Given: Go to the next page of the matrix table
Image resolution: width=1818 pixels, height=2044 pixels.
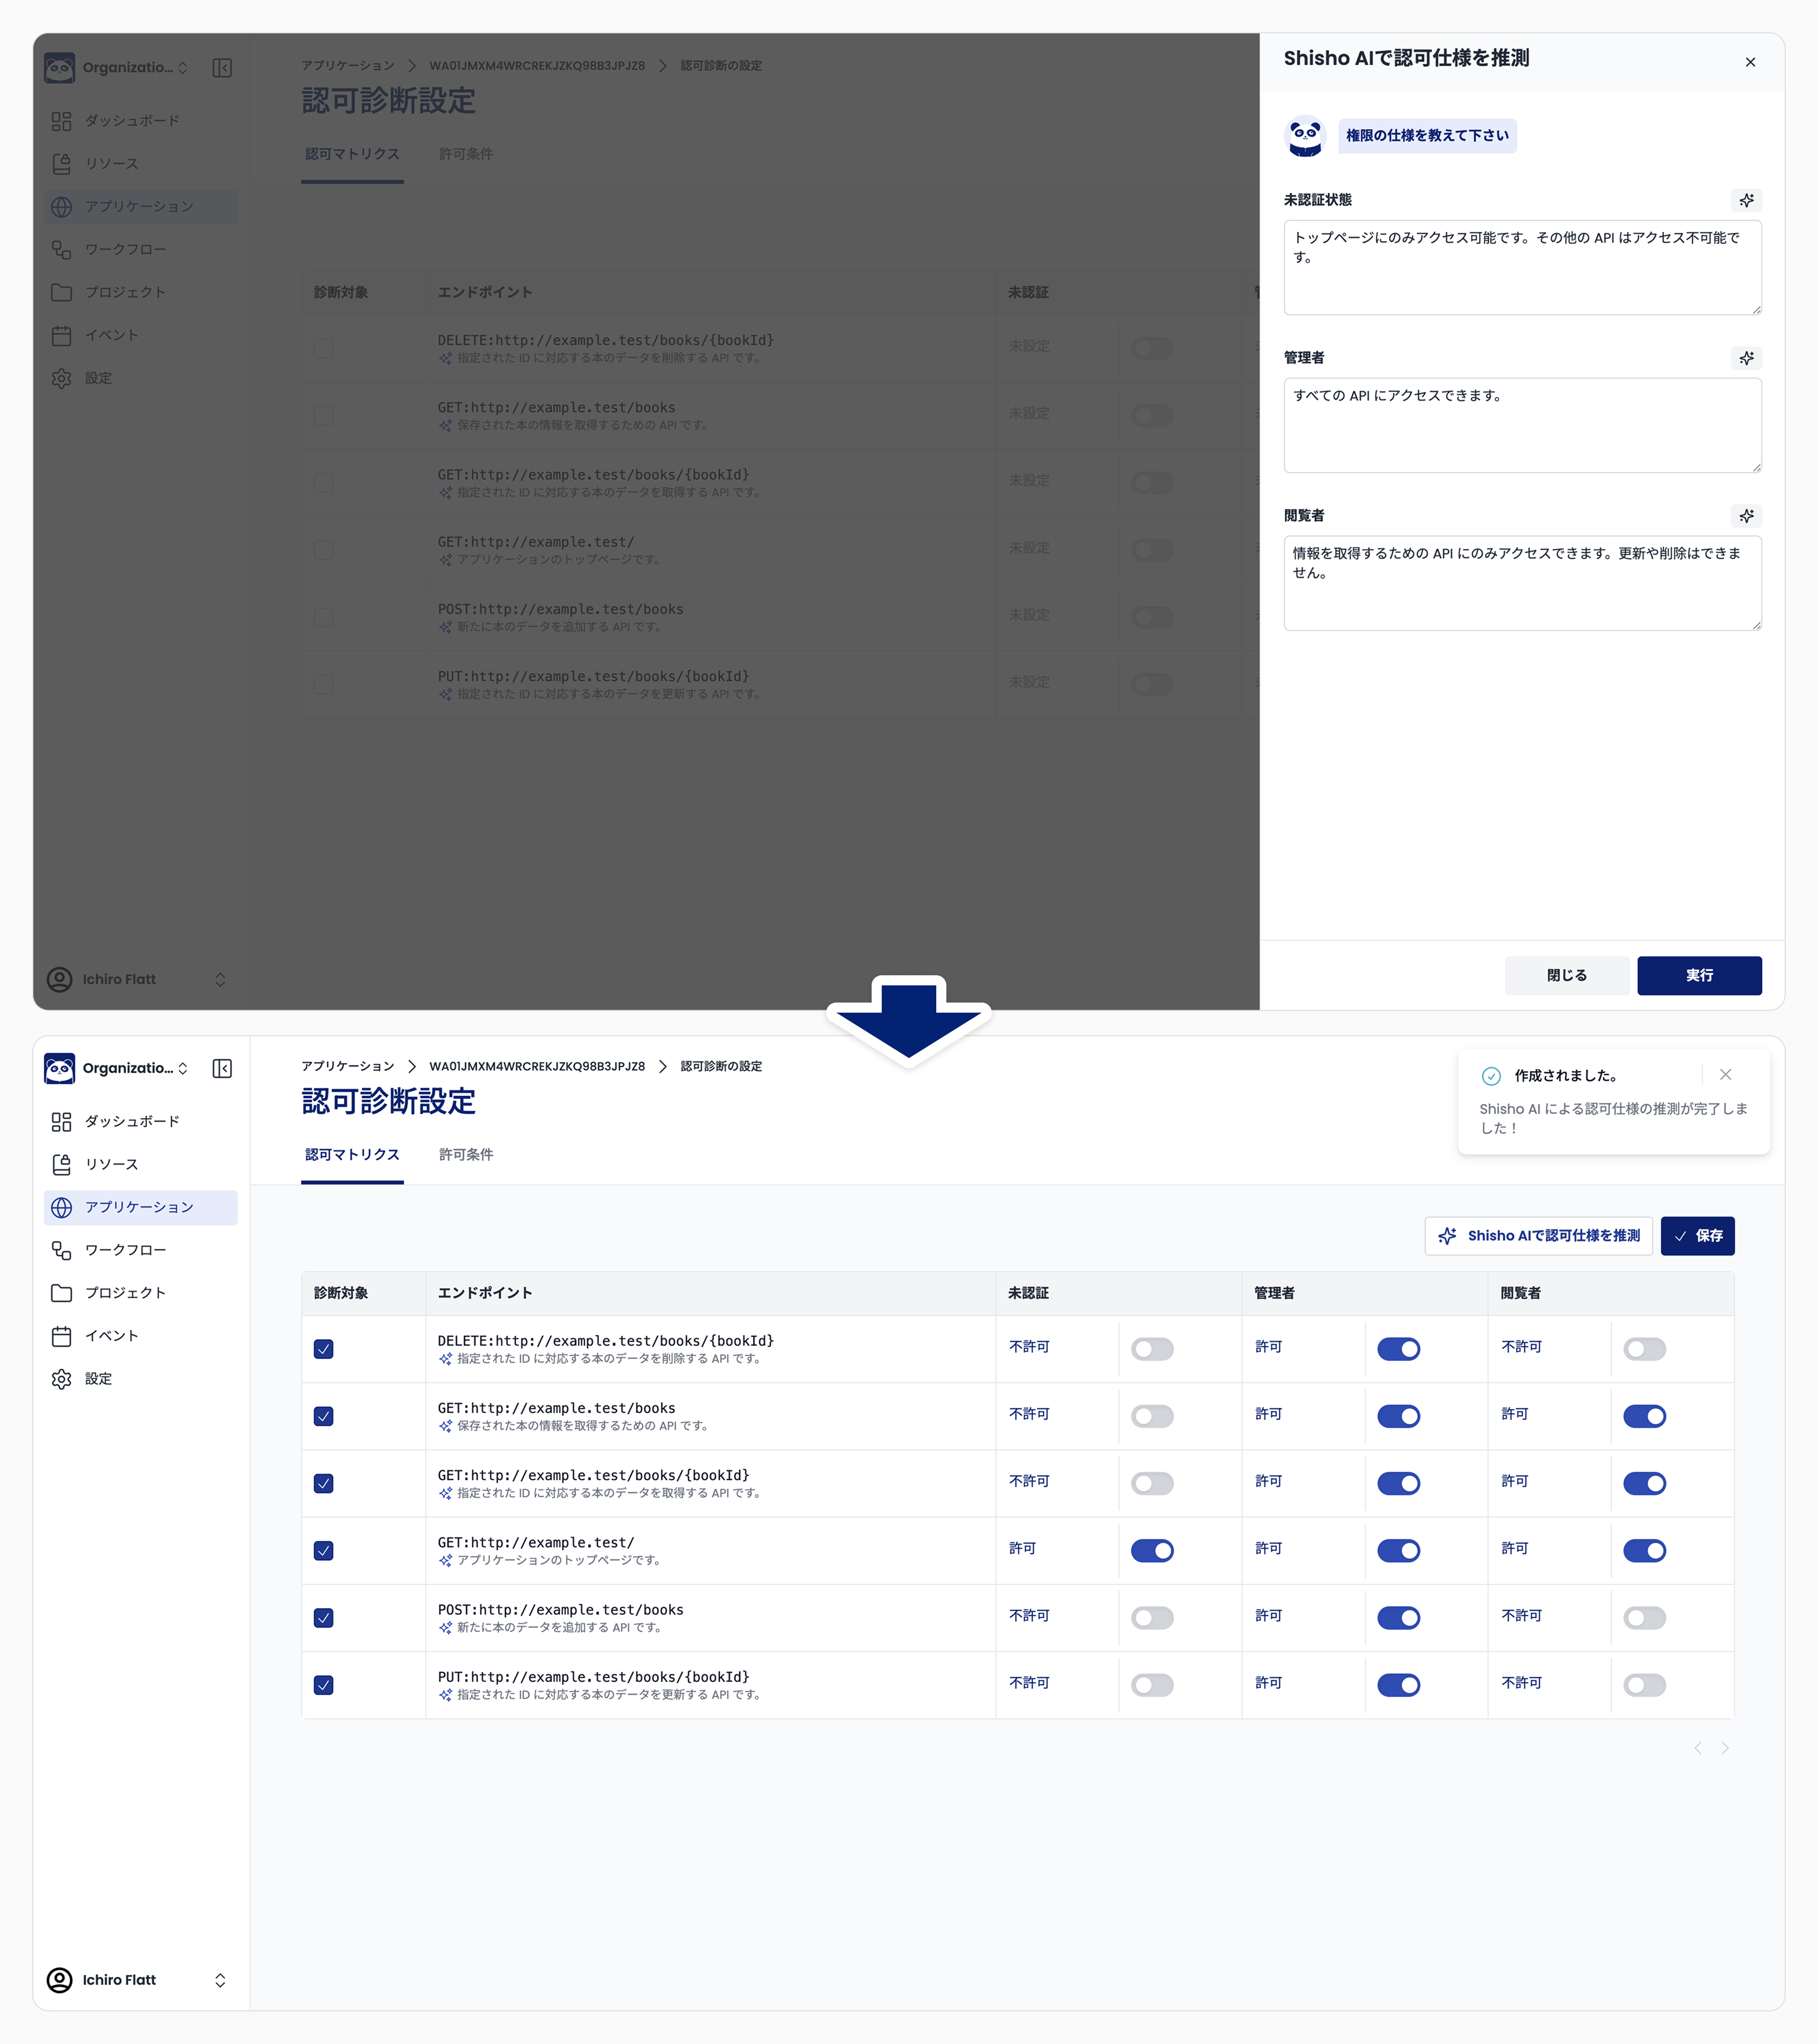Looking at the screenshot, I should tap(1725, 1748).
